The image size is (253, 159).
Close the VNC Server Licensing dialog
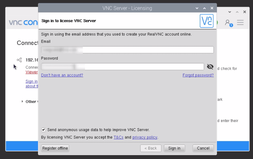click(212, 8)
